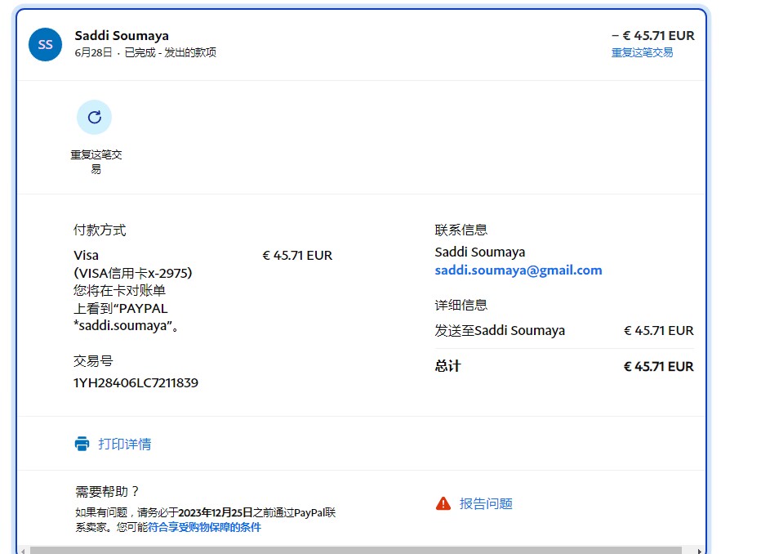Click transaction ID 1YH28406LC7211839

136,382
